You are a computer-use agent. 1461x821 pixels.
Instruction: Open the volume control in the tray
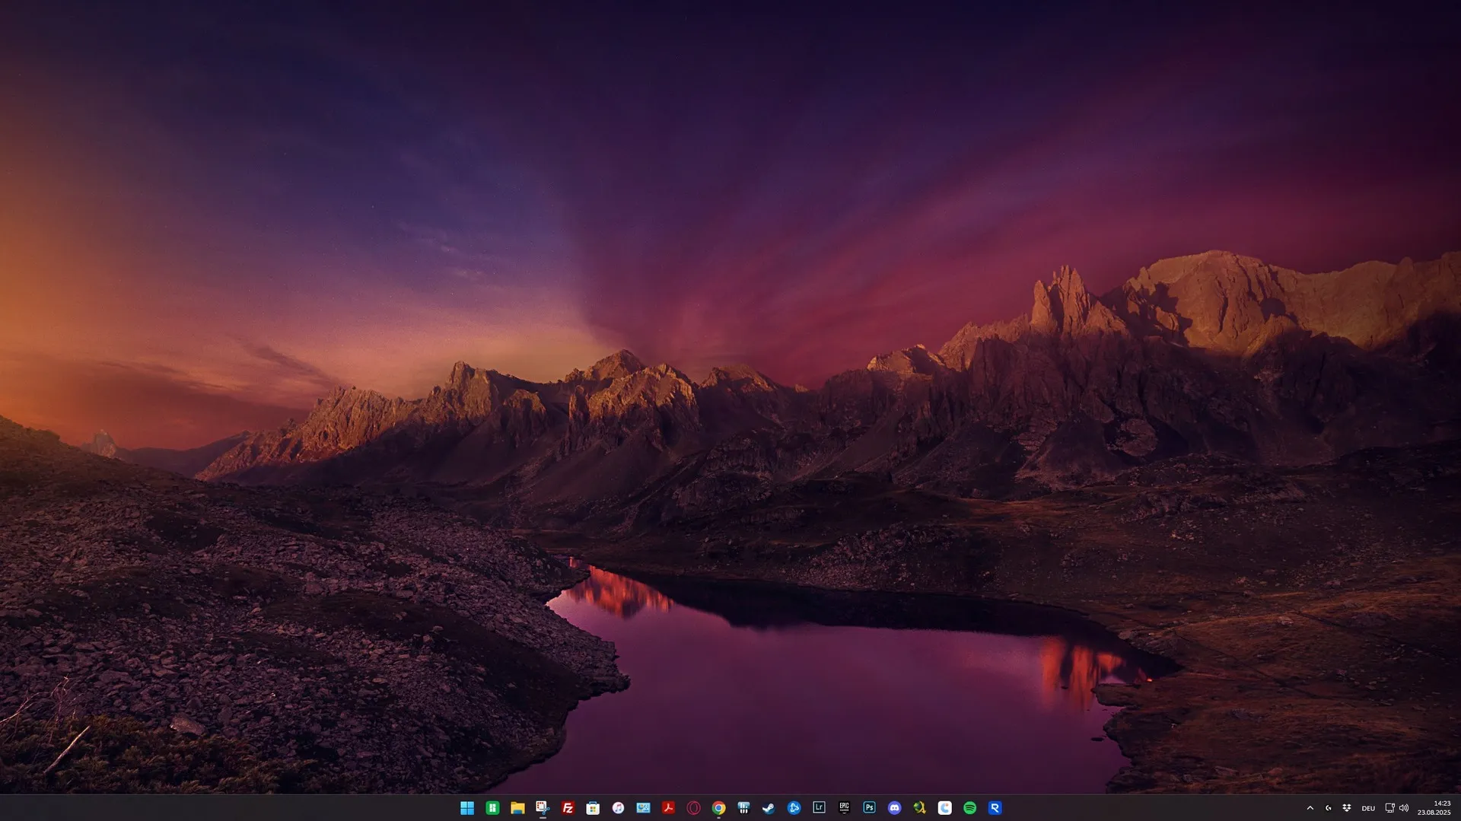coord(1404,808)
